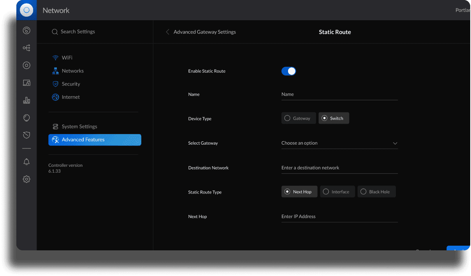This screenshot has height=276, width=471.
Task: Open the Statistics bar chart icon
Action: point(26,100)
